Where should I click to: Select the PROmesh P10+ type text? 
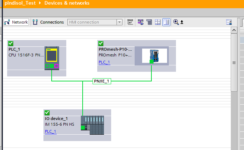pyautogui.click(x=115, y=55)
